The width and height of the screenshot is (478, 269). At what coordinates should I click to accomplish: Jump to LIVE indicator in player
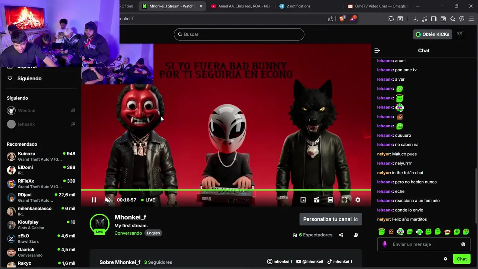(x=148, y=200)
